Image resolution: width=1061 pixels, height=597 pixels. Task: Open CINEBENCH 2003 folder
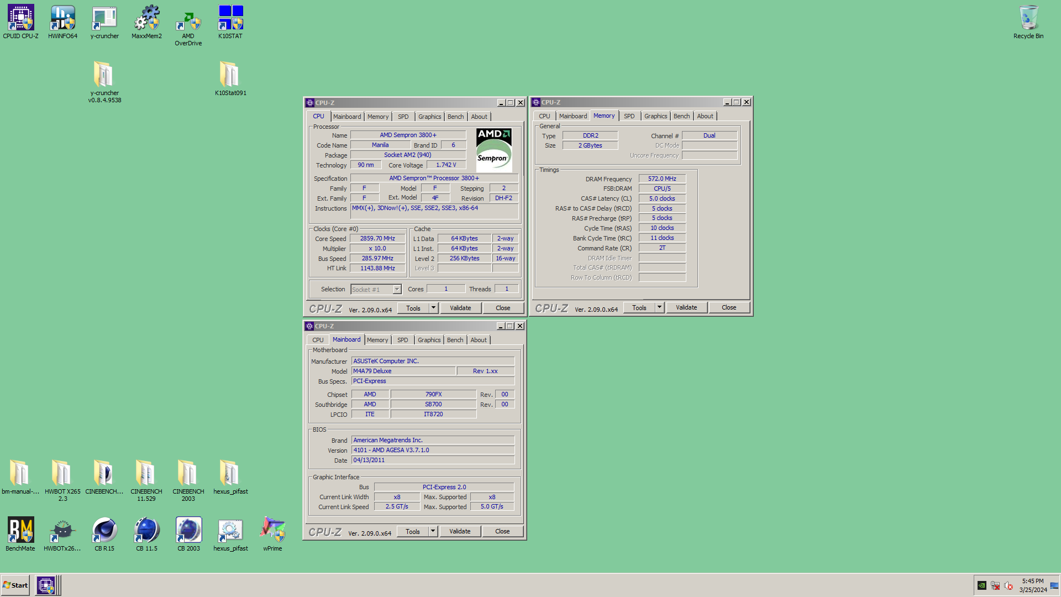[x=188, y=480]
